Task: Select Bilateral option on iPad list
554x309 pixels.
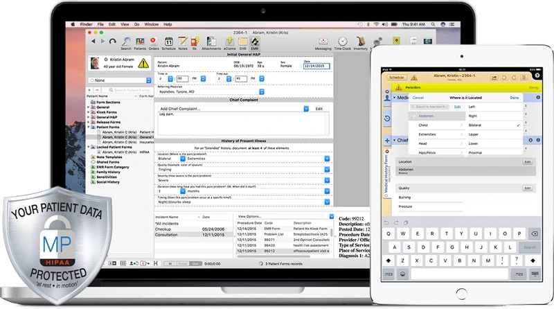Action: click(x=494, y=125)
